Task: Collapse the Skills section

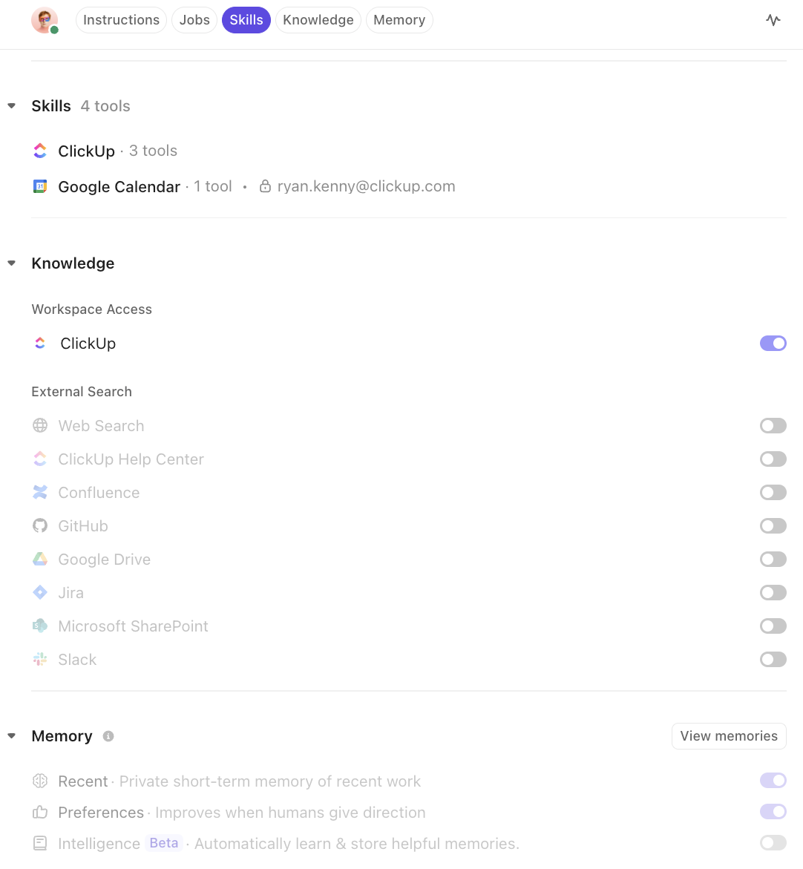Action: pyautogui.click(x=12, y=106)
